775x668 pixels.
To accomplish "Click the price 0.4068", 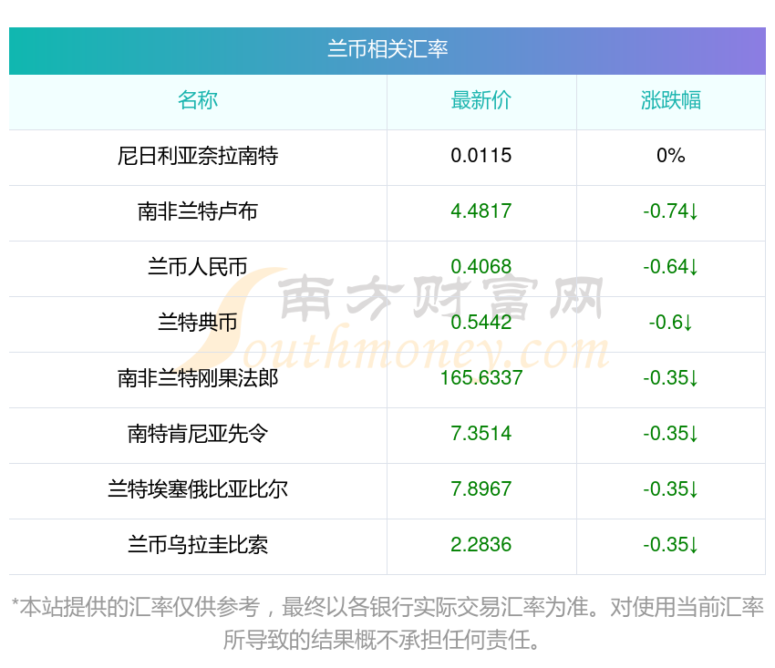I will (x=480, y=267).
